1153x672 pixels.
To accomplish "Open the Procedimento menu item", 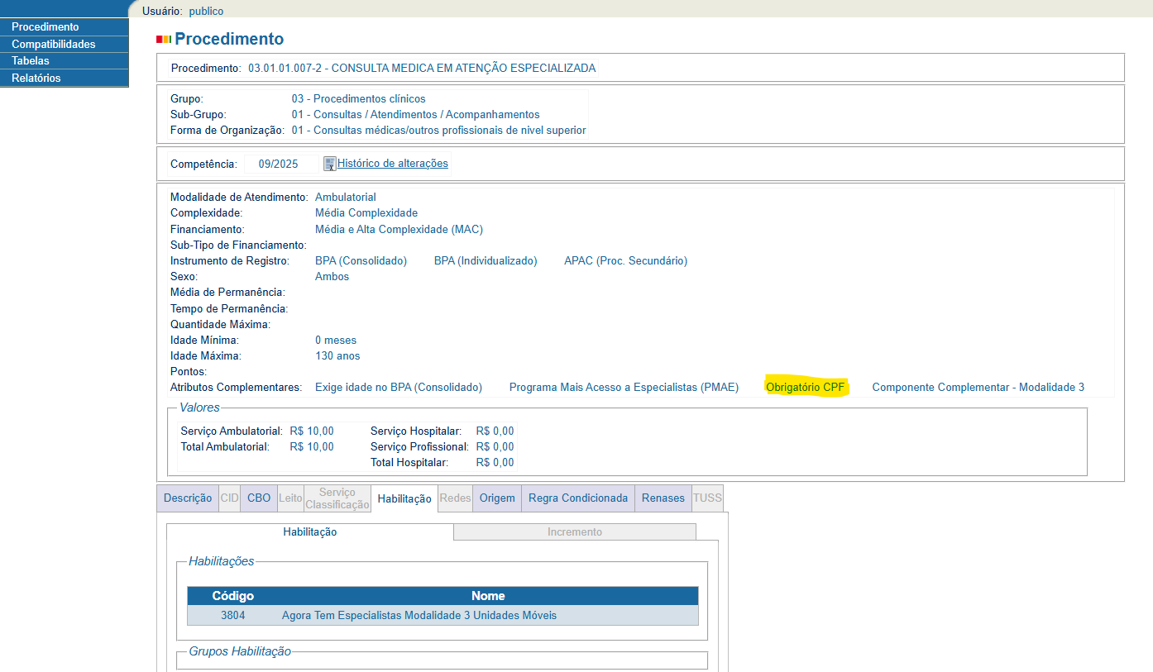I will pyautogui.click(x=65, y=27).
